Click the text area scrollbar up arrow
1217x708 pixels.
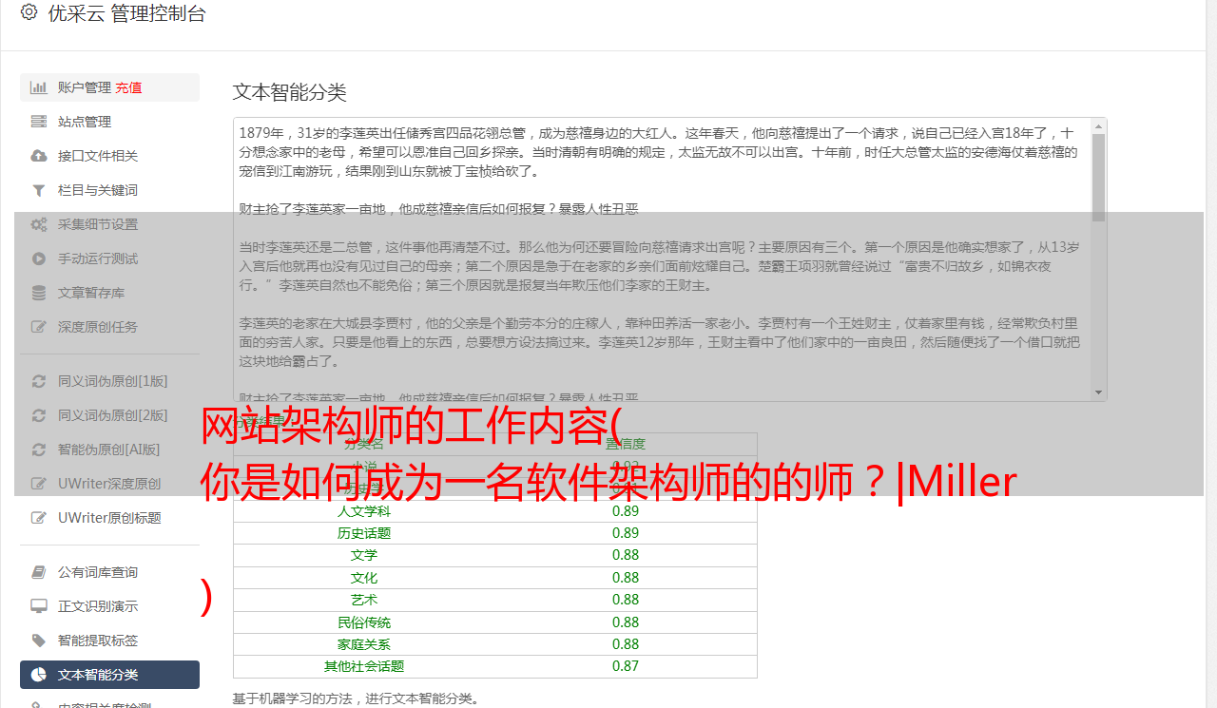coord(1099,125)
